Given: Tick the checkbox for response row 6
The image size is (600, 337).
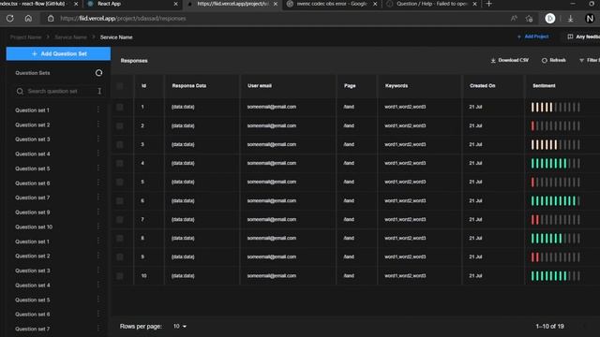Looking at the screenshot, I should [120, 200].
